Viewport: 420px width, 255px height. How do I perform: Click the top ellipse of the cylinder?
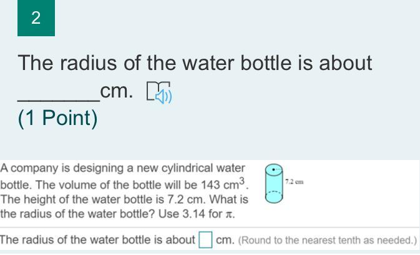pos(273,170)
